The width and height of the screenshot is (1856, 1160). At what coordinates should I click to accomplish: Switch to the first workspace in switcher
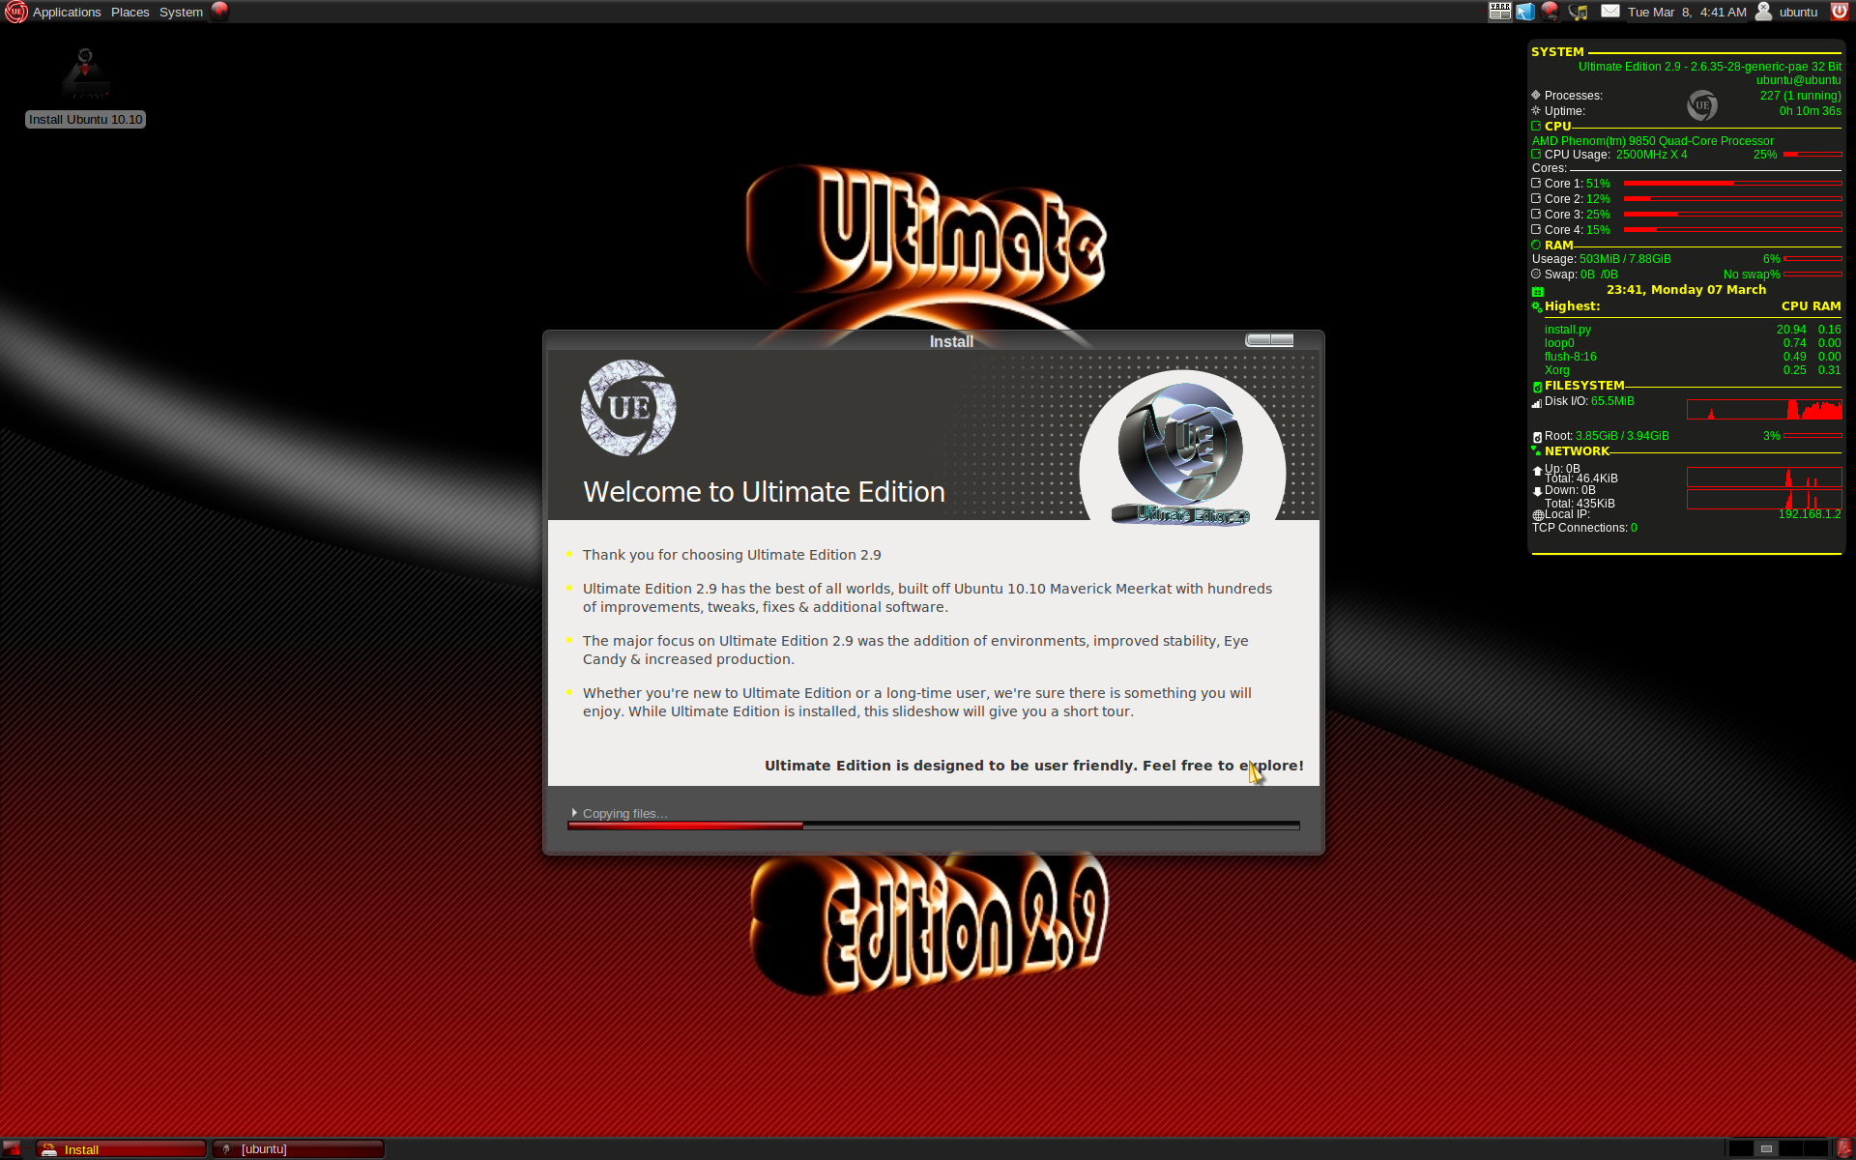pos(1740,1148)
